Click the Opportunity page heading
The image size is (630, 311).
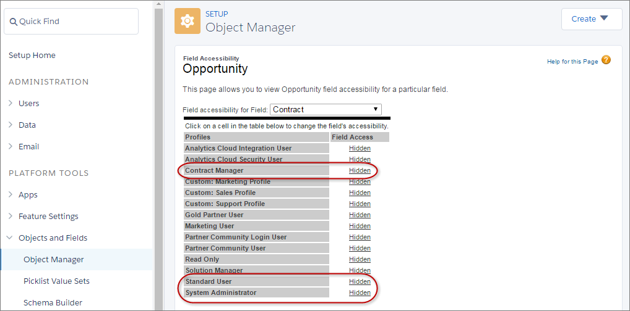(x=215, y=69)
